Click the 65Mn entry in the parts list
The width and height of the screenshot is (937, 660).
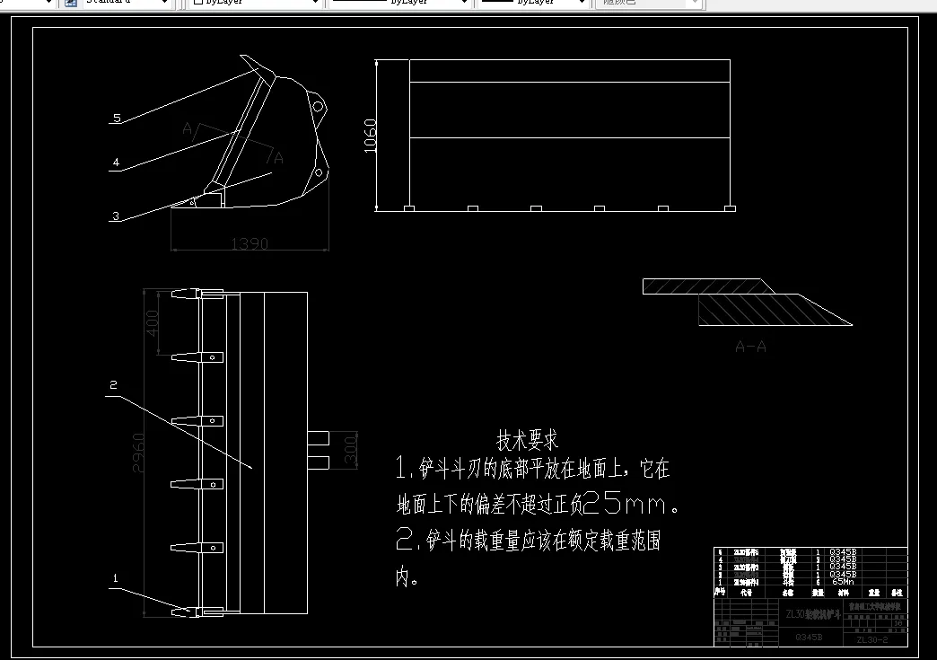(x=845, y=581)
